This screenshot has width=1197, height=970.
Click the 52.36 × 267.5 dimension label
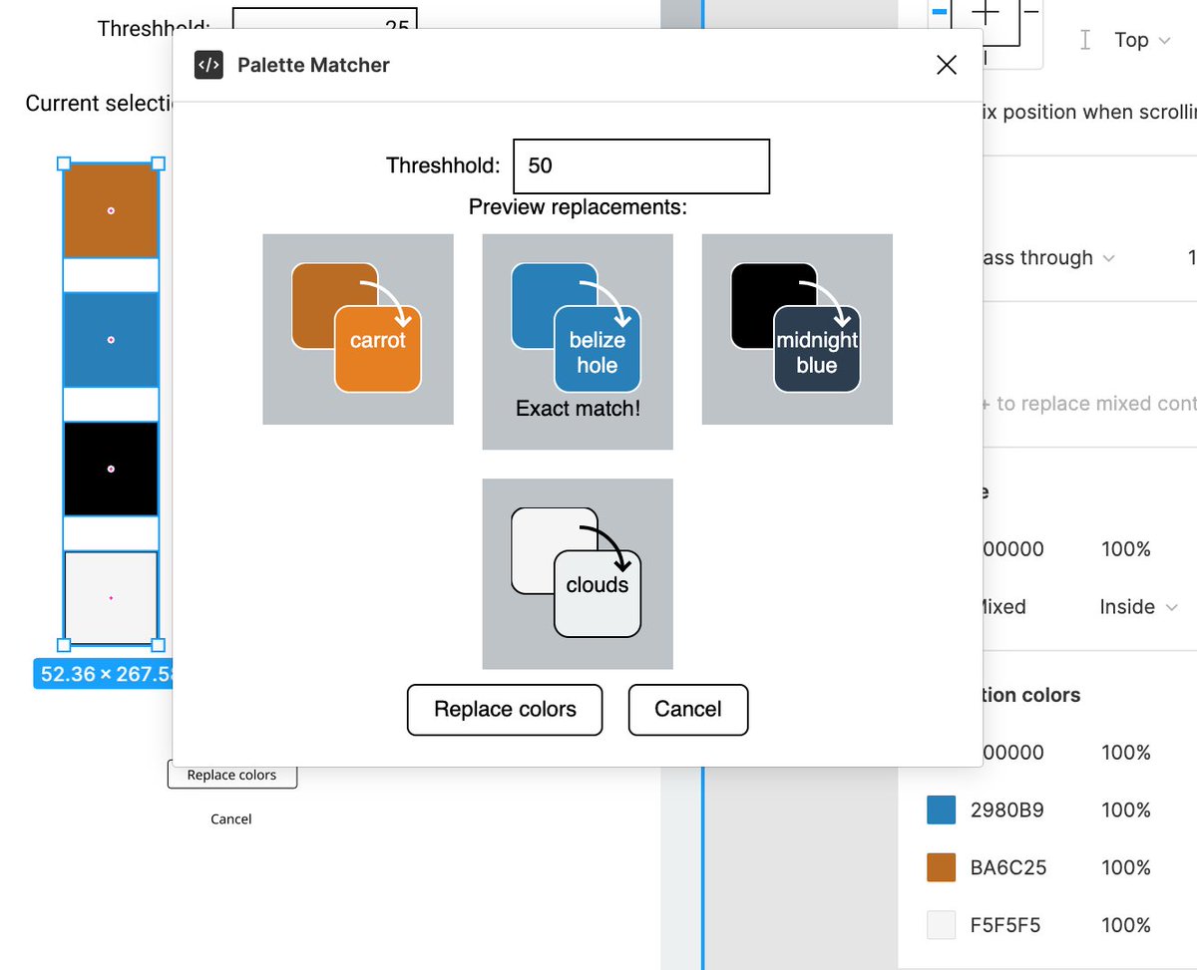(104, 674)
